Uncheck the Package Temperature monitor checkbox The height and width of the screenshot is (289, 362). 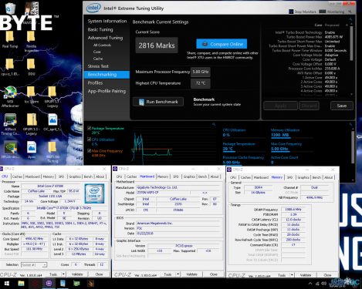click(x=89, y=128)
